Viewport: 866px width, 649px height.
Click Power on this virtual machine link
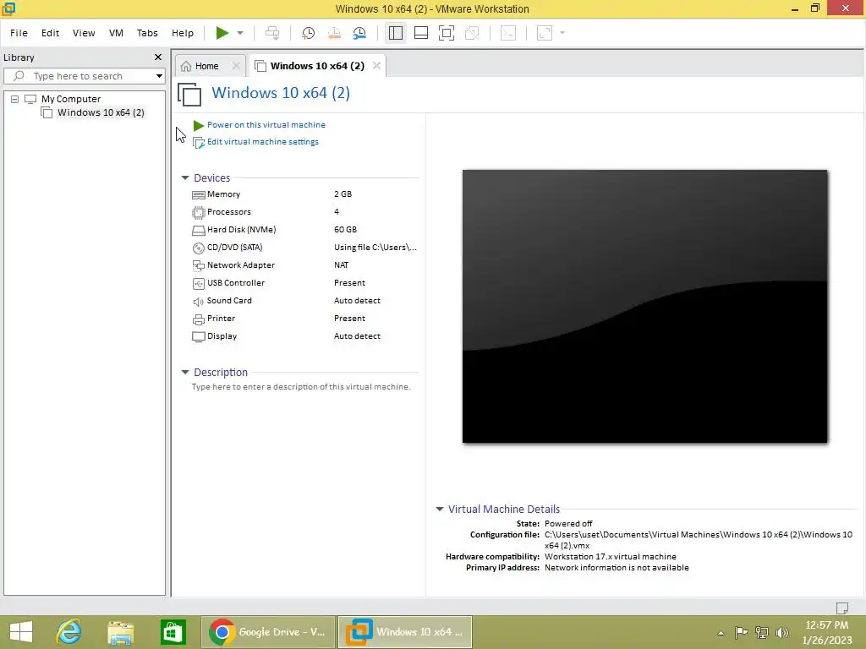pos(266,125)
